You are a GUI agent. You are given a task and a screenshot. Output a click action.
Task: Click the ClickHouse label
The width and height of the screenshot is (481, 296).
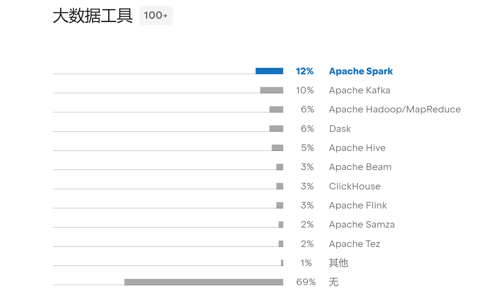355,186
